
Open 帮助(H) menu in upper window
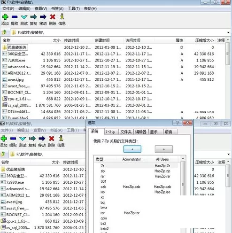(x=90, y=8)
